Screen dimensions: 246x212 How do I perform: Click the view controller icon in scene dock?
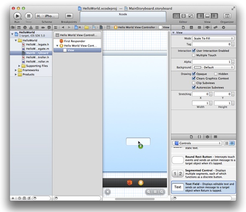point(141,183)
